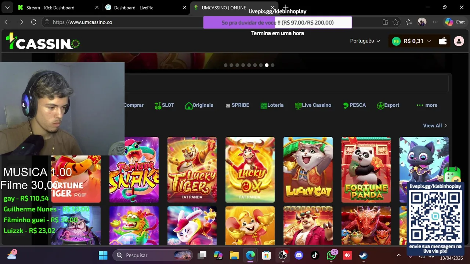Viewport: 470px width, 264px height.
Task: Click the Windows Pesquisar search box
Action: pos(153,255)
